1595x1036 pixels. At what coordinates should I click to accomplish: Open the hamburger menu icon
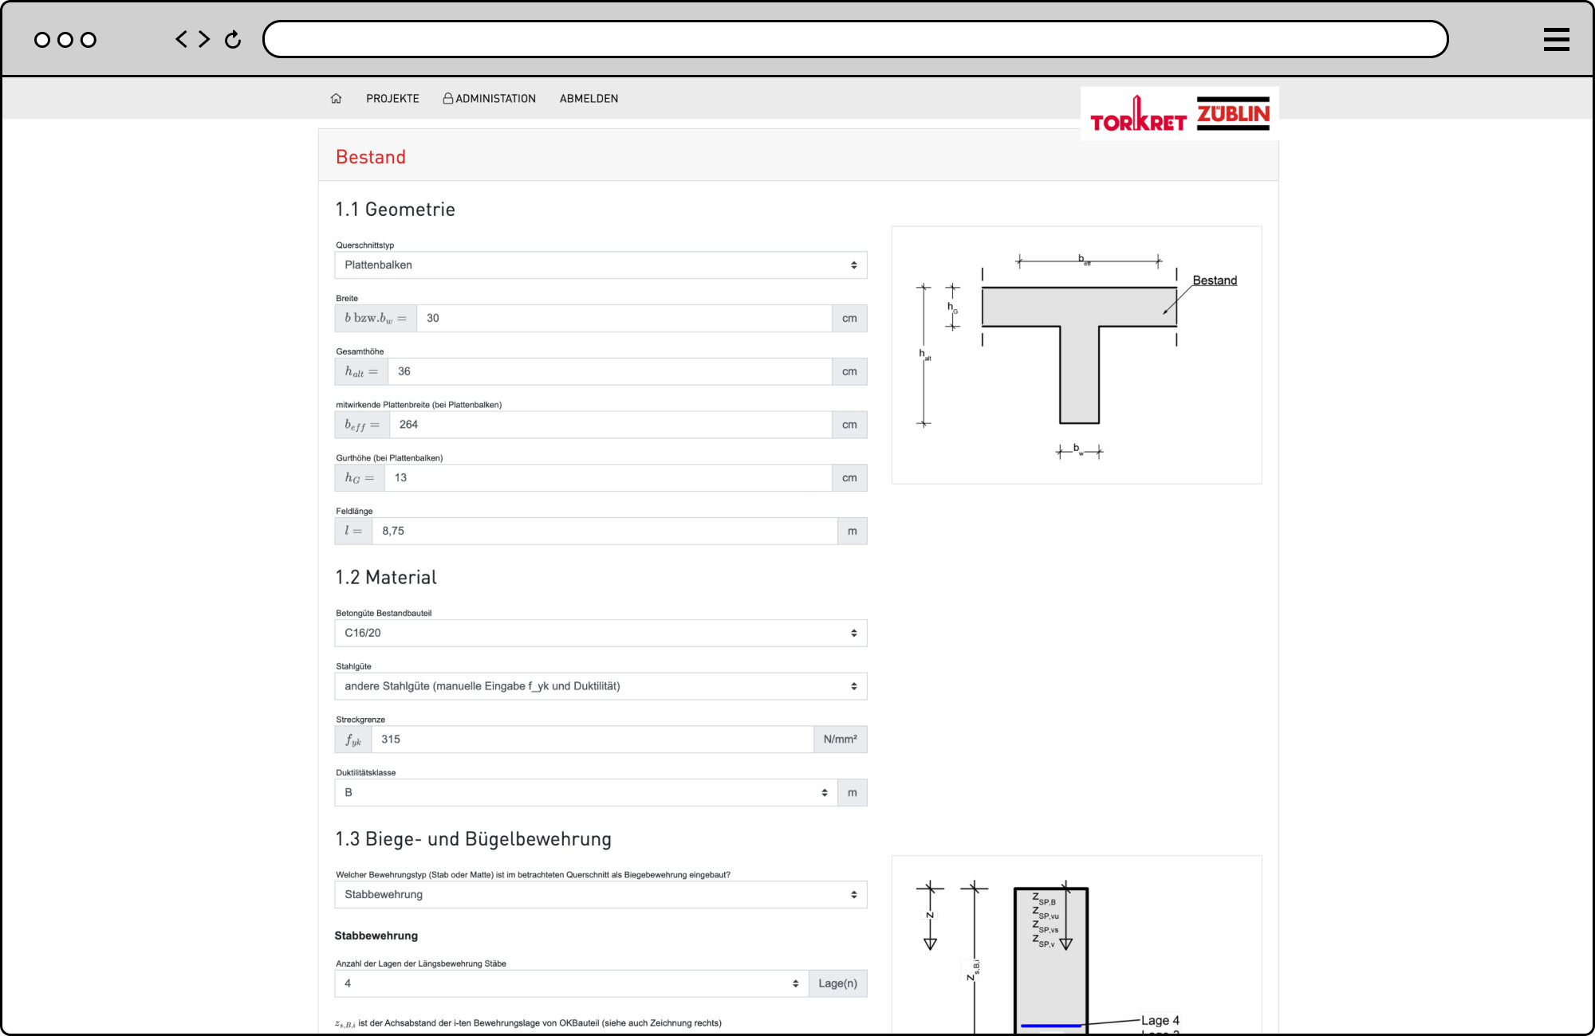(x=1556, y=39)
